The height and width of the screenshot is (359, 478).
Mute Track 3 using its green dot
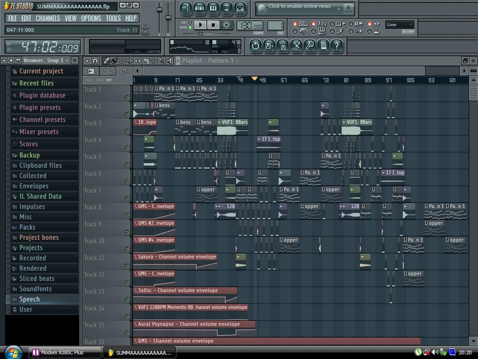pos(127,131)
